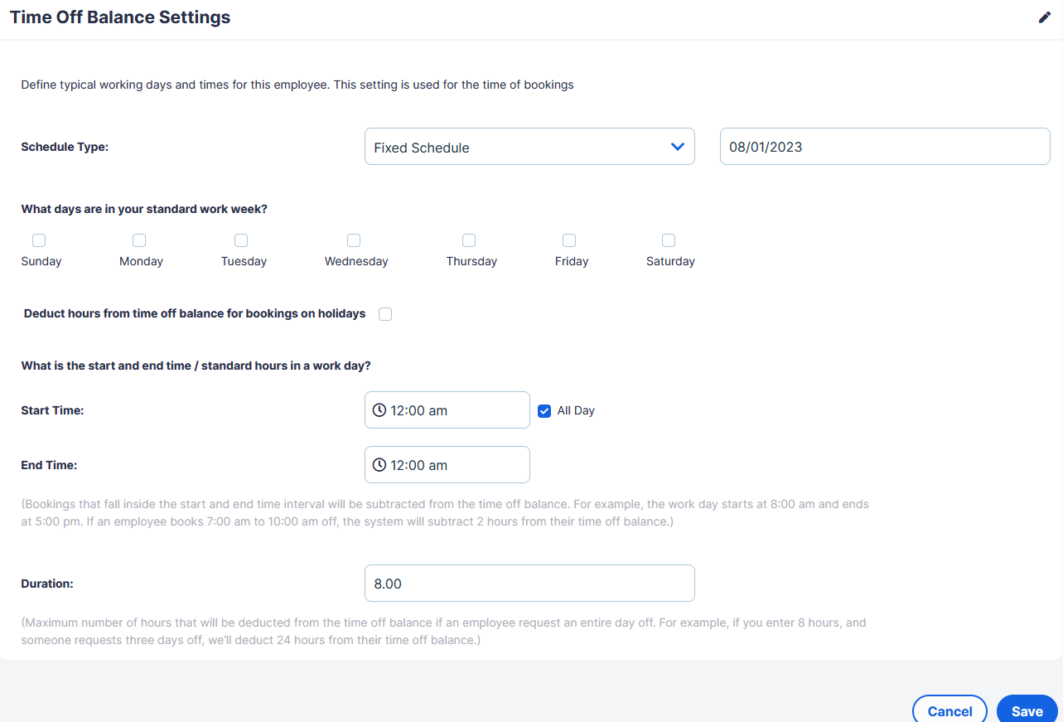Click the Time Off Balance Settings heading
Screen dimensions: 1063x722
pyautogui.click(x=120, y=17)
